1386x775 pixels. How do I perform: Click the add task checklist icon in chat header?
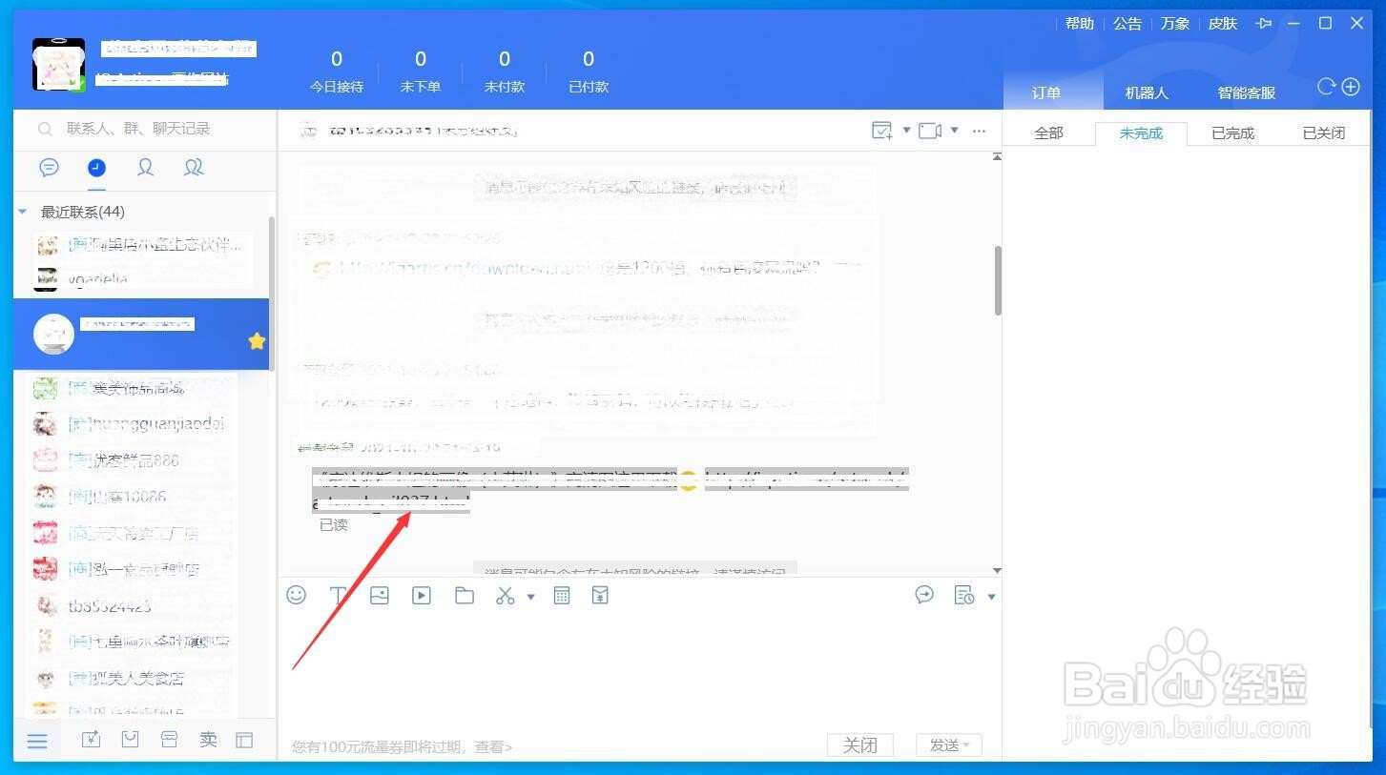click(x=882, y=131)
